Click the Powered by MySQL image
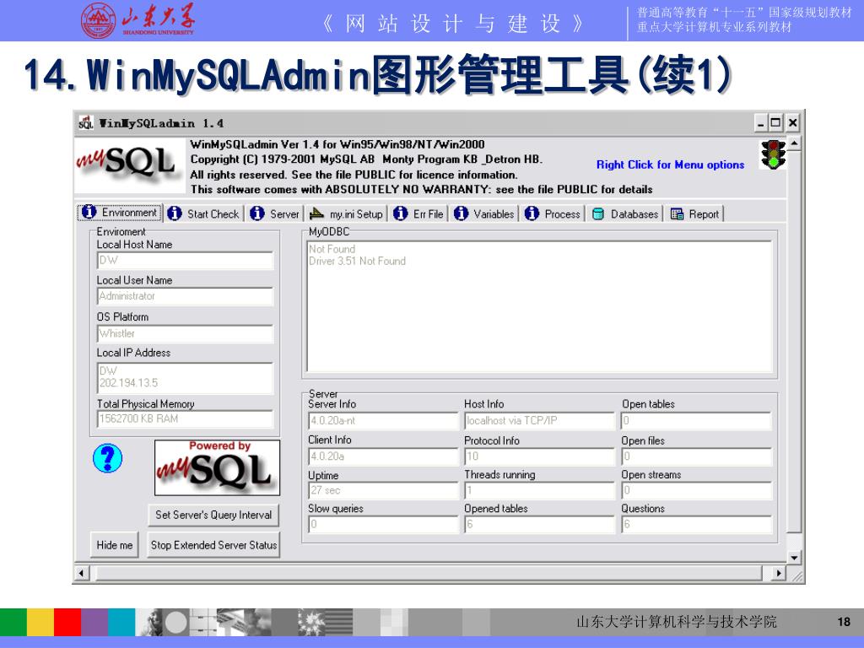The width and height of the screenshot is (864, 648). click(217, 467)
